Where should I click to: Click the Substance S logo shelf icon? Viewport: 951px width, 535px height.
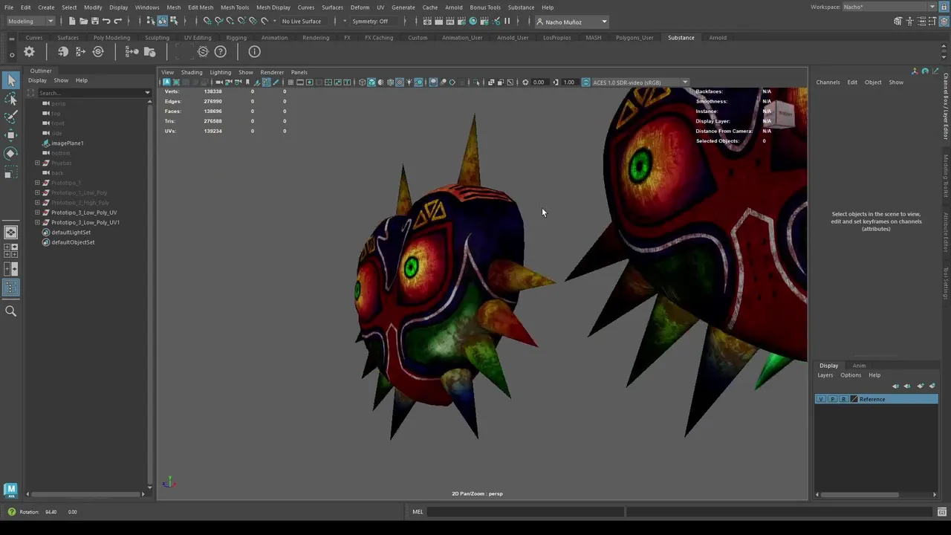coord(203,51)
